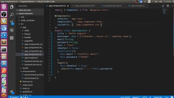Click the volume icon in system tray

point(161,2)
